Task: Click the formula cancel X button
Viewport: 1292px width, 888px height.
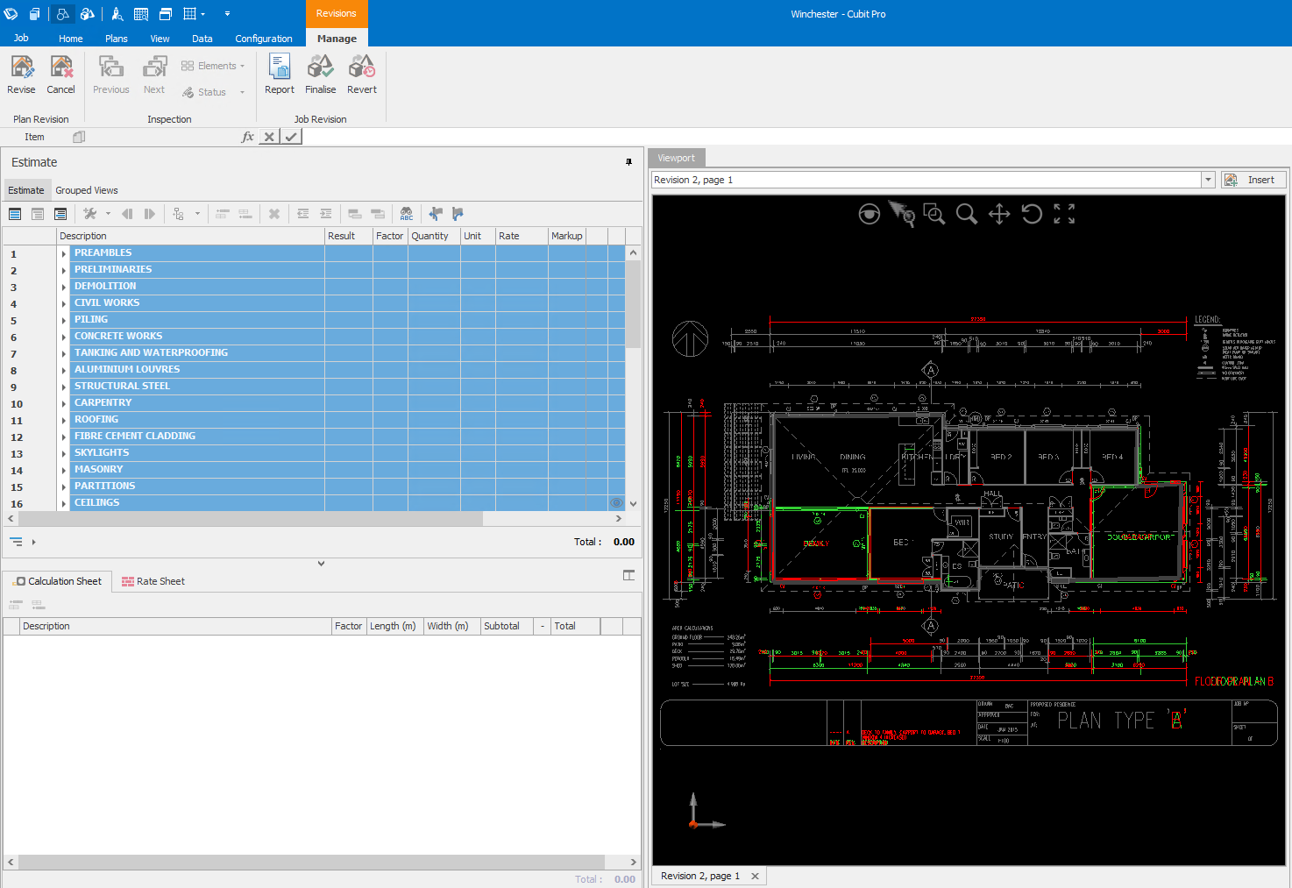Action: 269,137
